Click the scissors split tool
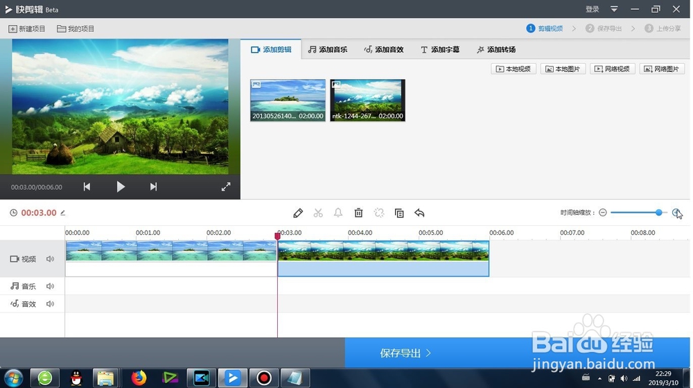This screenshot has height=388, width=693. [318, 213]
